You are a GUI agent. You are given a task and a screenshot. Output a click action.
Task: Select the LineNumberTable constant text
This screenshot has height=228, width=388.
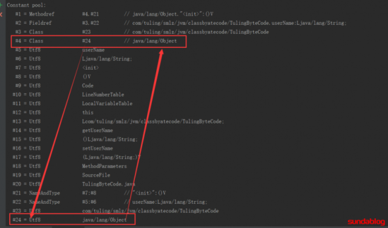tap(103, 95)
